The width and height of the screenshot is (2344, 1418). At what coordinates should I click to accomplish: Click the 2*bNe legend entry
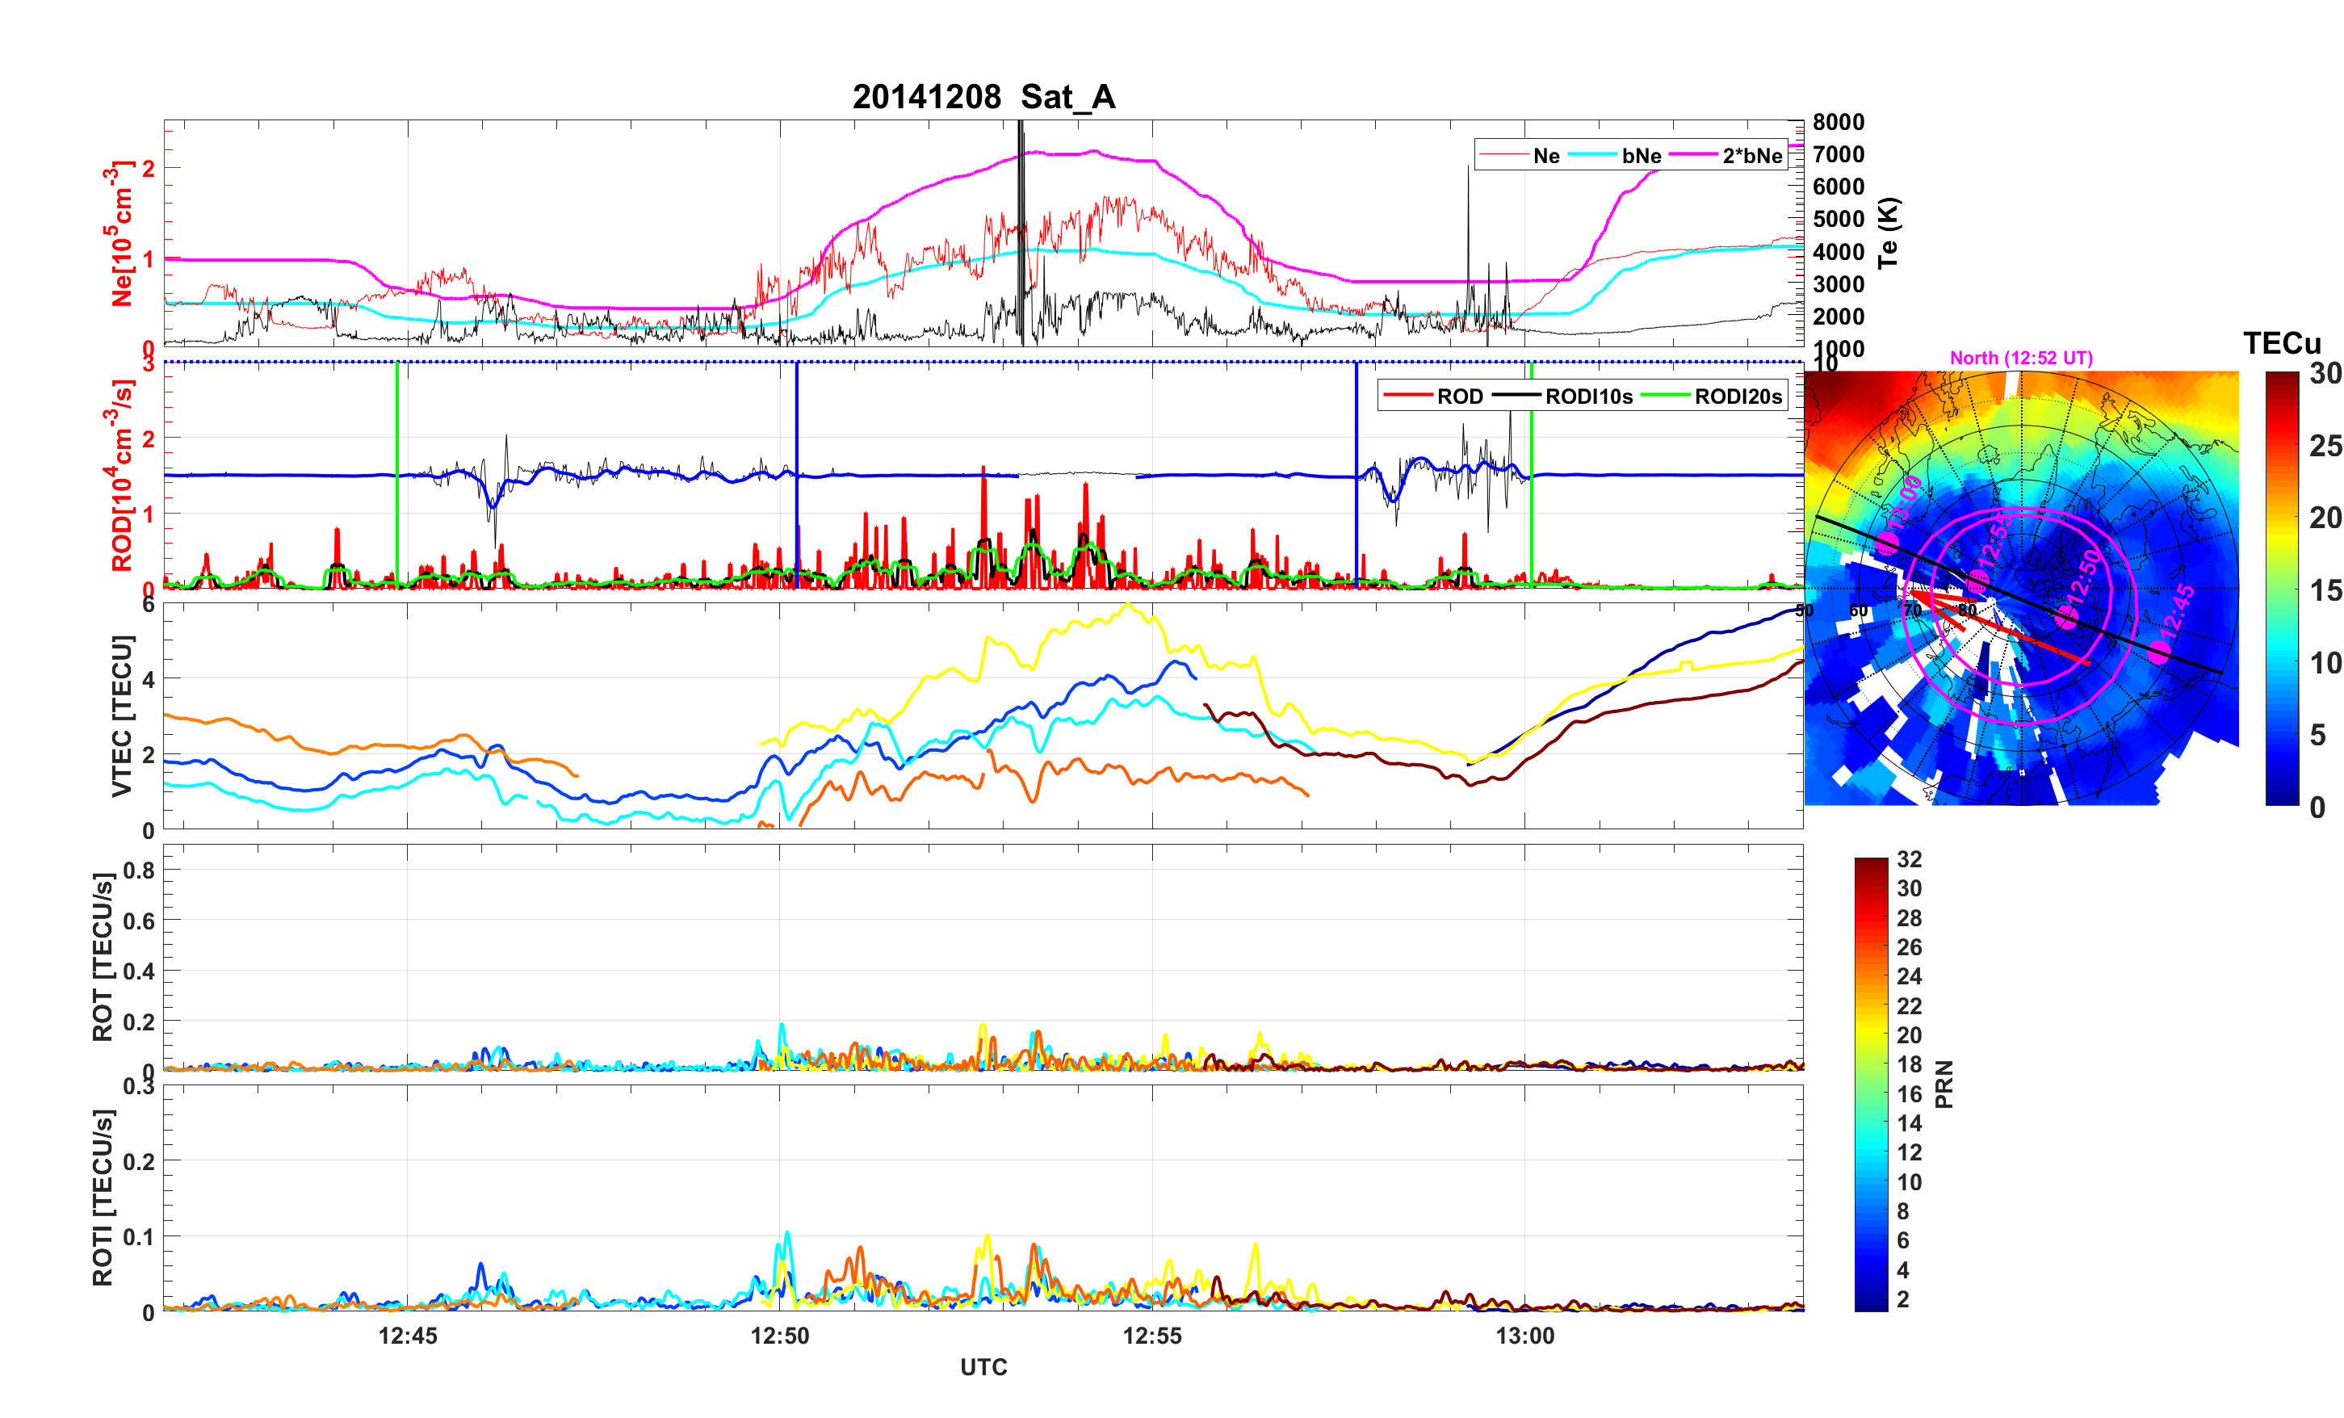(x=1751, y=155)
